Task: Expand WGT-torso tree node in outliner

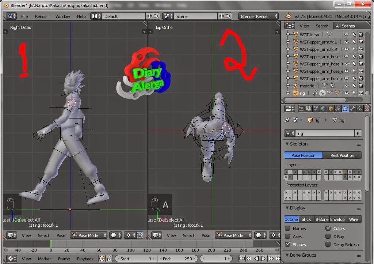Action: (x=288, y=34)
